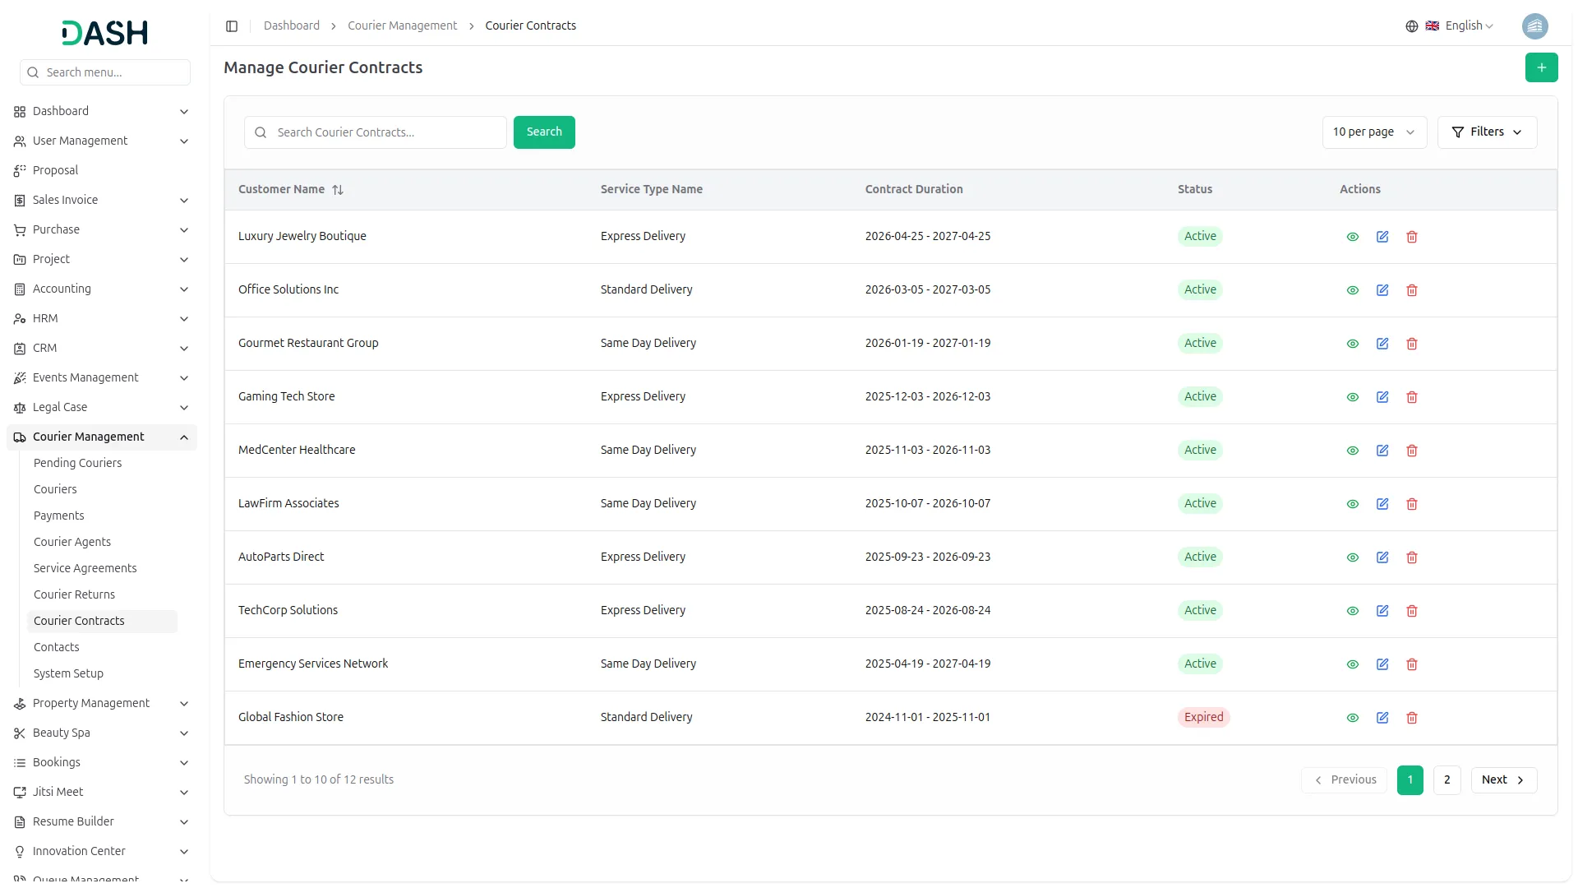
Task: Edit the MedCenter Healthcare contract
Action: (x=1382, y=451)
